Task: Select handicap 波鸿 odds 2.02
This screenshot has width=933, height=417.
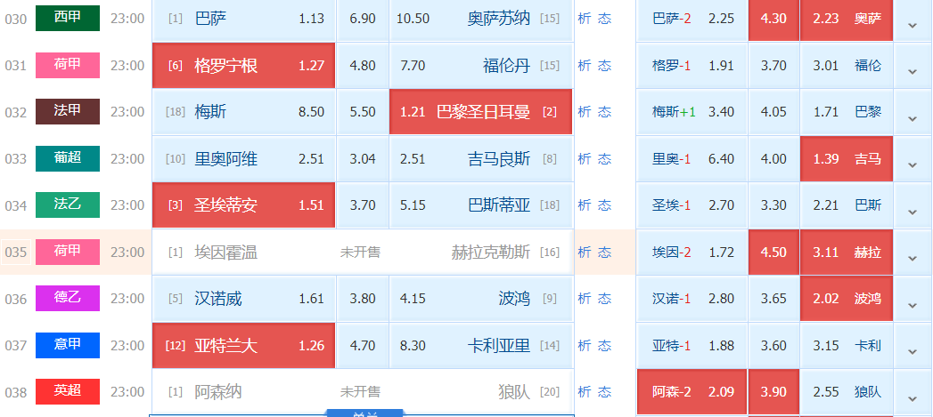Action: [x=847, y=298]
